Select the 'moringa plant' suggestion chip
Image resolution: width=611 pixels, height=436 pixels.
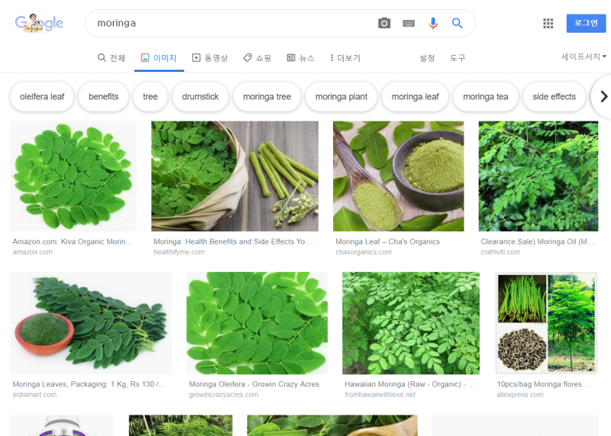(x=341, y=97)
